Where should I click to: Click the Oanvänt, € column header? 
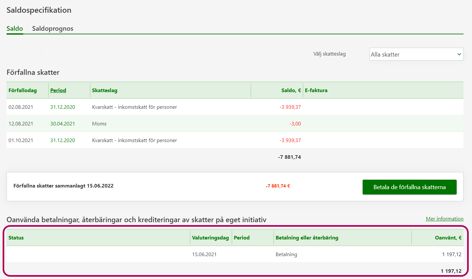point(448,238)
